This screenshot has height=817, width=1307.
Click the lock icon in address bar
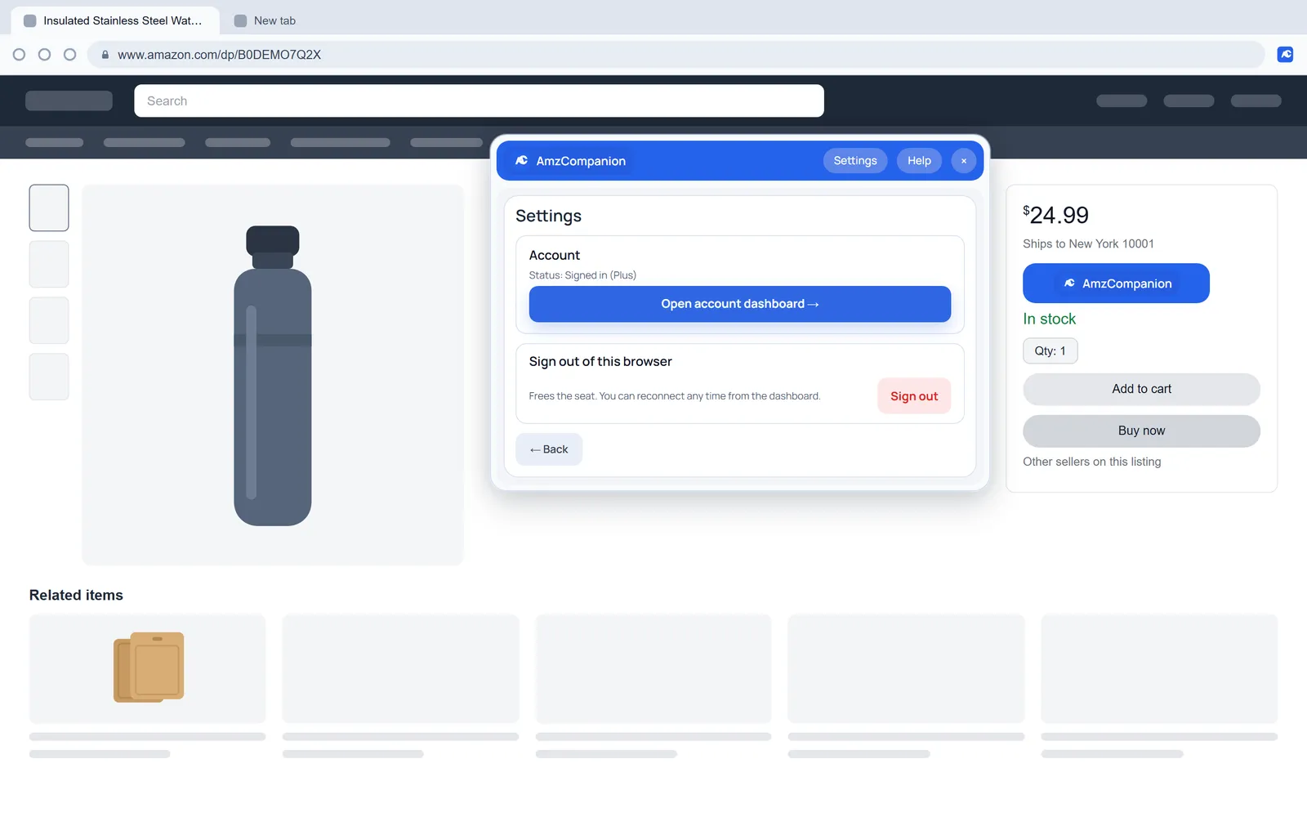point(105,55)
